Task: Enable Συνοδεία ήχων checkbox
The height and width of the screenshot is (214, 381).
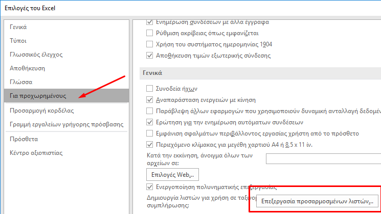Action: pyautogui.click(x=150, y=89)
